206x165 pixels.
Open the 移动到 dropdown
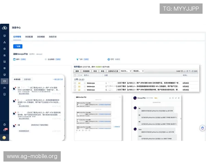[138, 71]
